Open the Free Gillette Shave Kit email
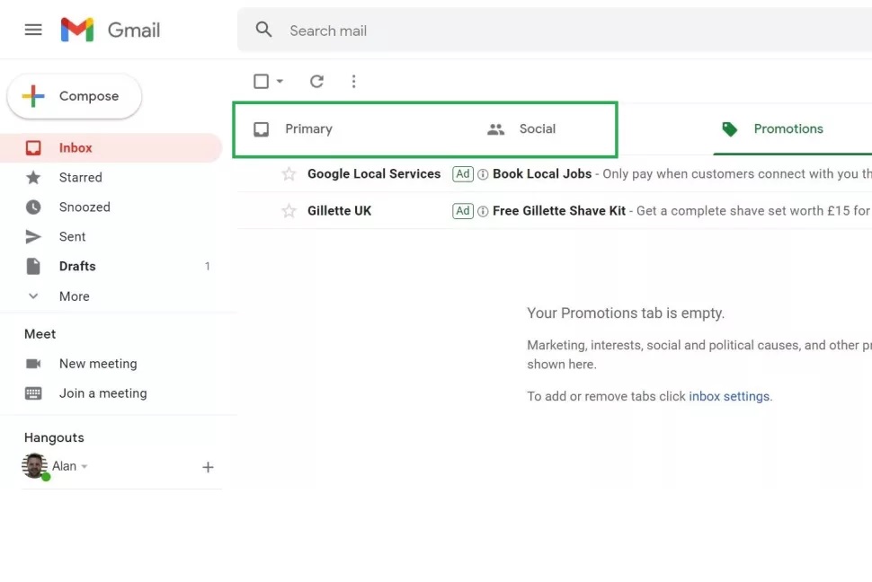The image size is (872, 582). click(x=555, y=211)
